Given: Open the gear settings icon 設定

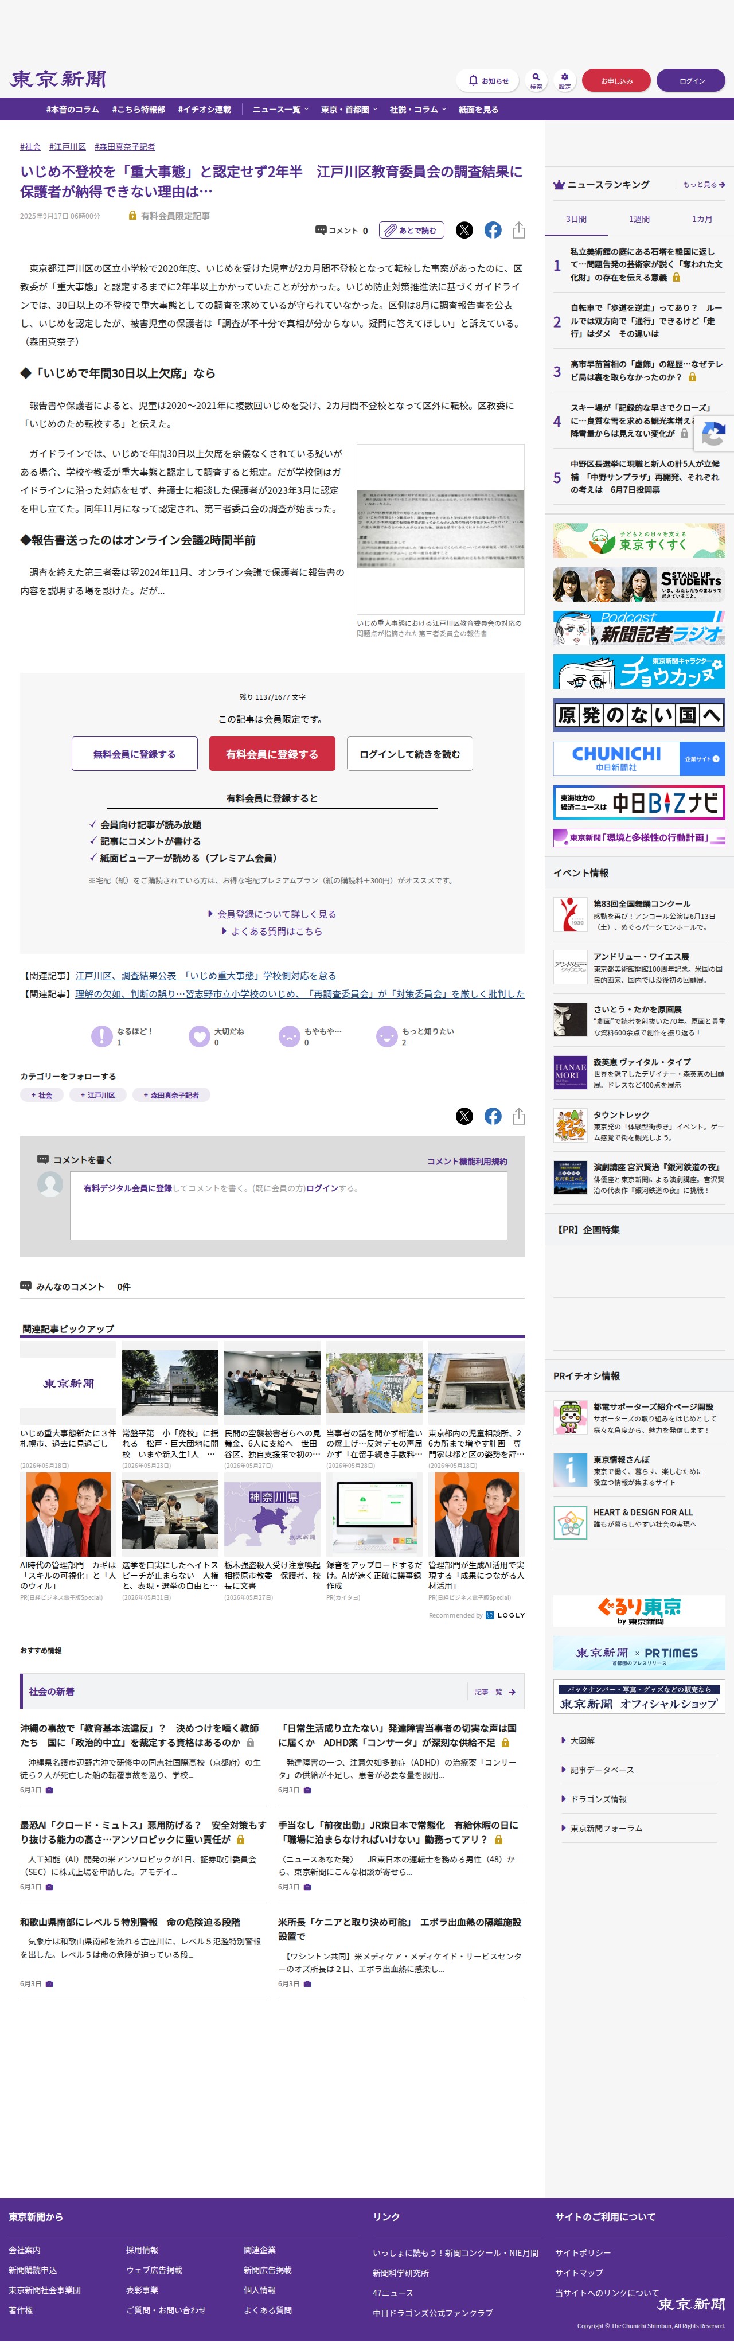Looking at the screenshot, I should (x=564, y=80).
